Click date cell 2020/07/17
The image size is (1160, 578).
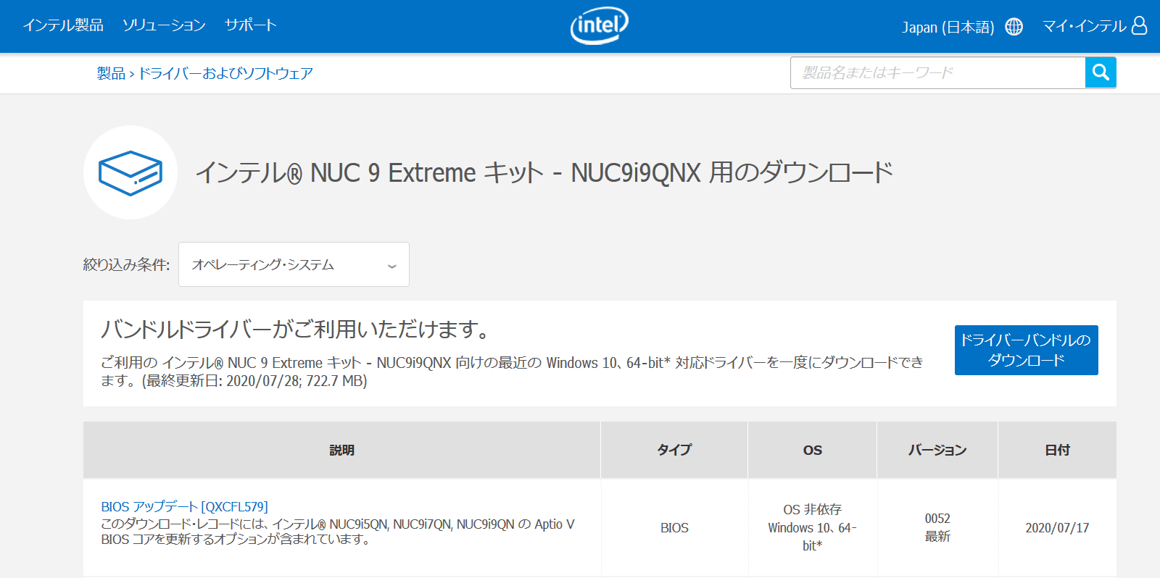(x=1057, y=528)
